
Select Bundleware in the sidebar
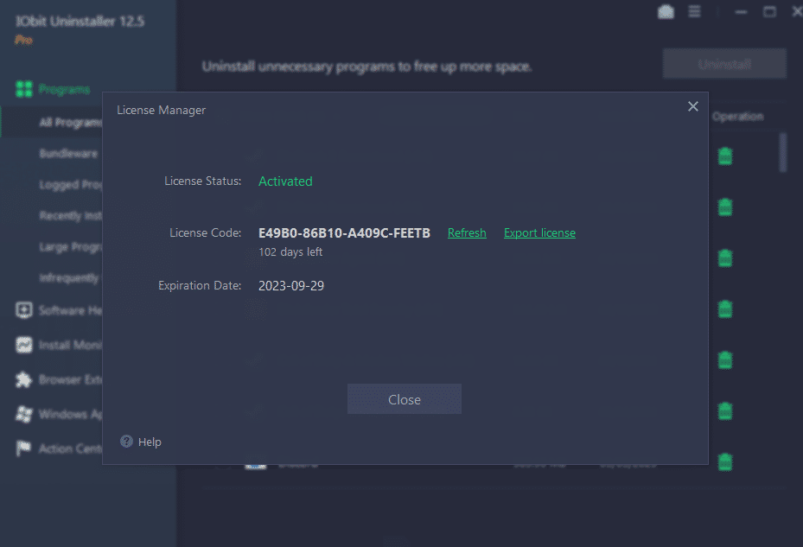[x=68, y=154]
